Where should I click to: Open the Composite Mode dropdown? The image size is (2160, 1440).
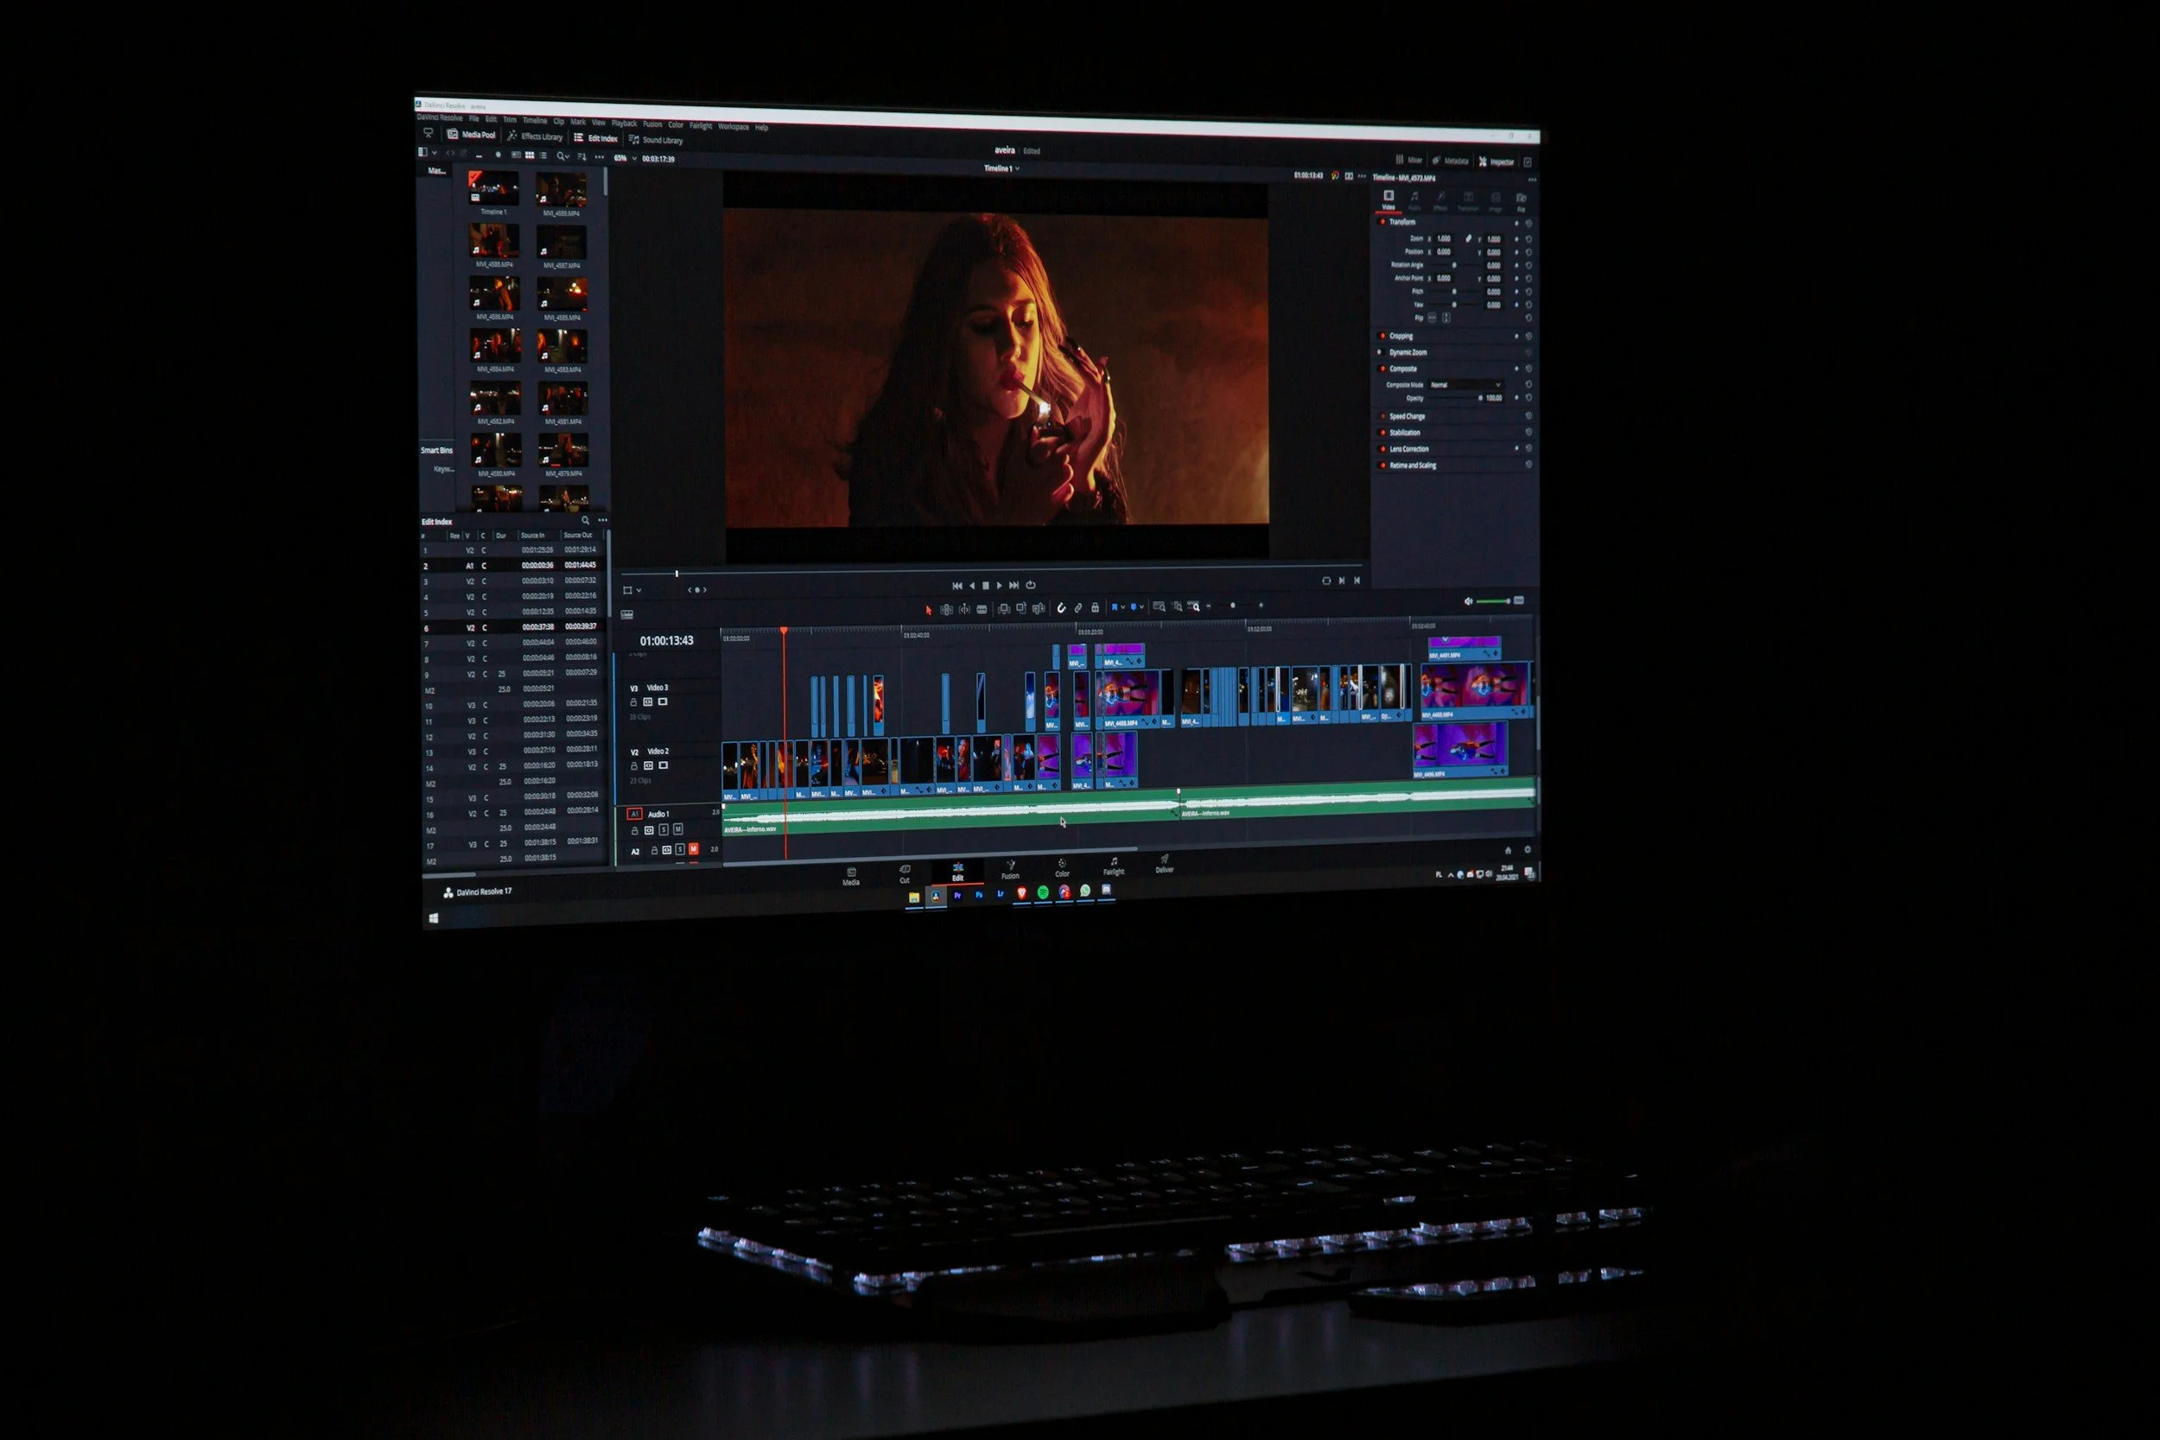(x=1464, y=384)
